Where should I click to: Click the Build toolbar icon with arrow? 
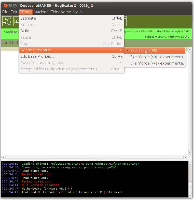click(x=7, y=21)
